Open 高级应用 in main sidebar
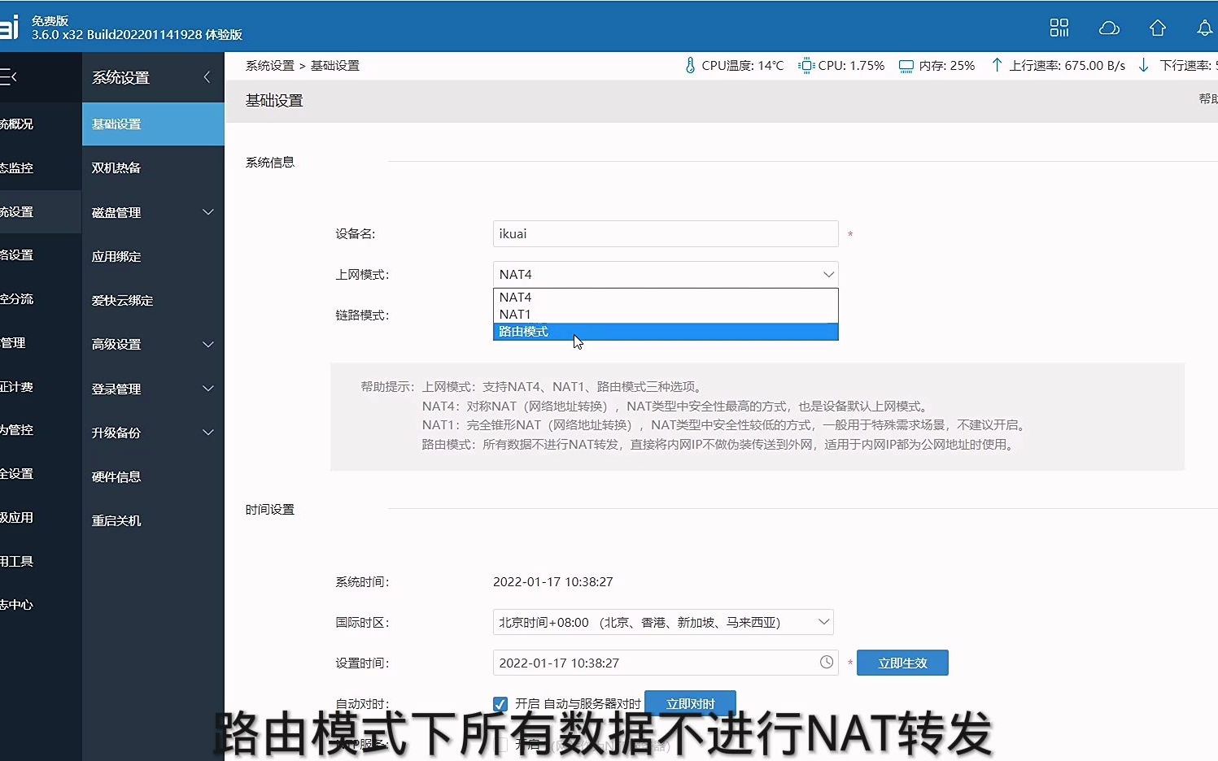The width and height of the screenshot is (1218, 761). coord(41,517)
